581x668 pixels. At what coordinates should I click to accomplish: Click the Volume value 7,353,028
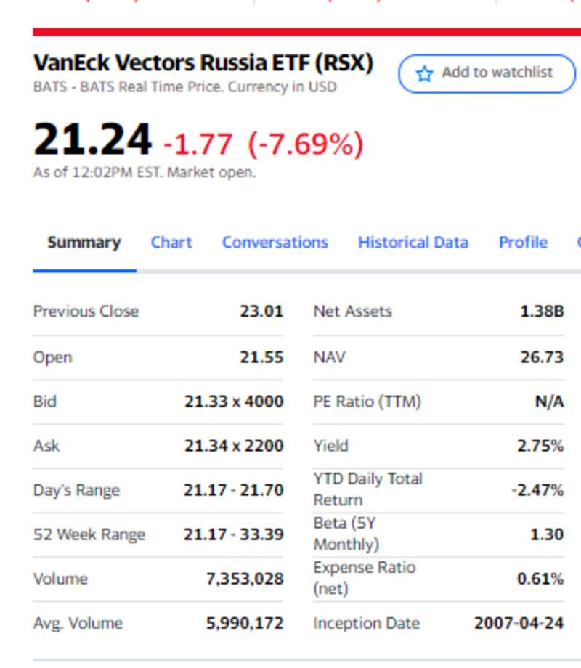click(244, 579)
